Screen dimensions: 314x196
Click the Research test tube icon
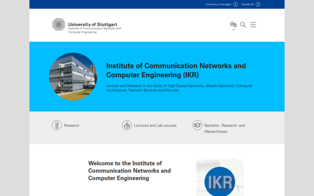coord(57,125)
